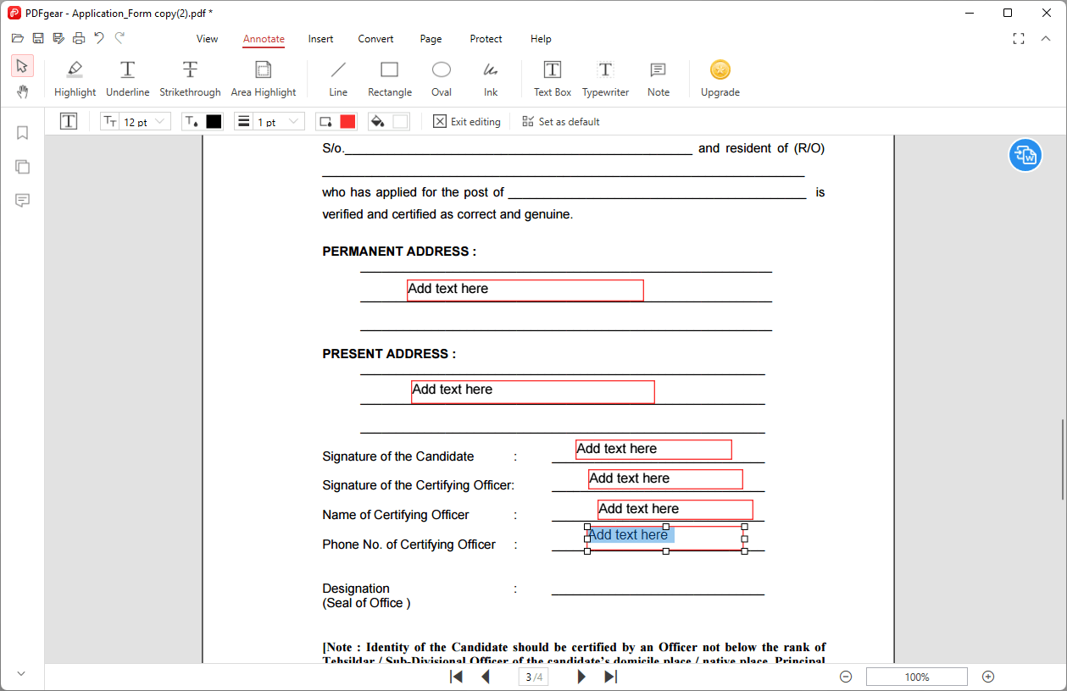Open the Protect menu

486,39
